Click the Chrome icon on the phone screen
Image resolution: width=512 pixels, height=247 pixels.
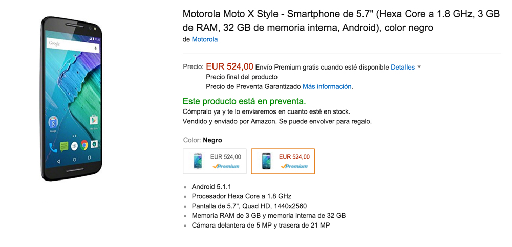coord(84,145)
